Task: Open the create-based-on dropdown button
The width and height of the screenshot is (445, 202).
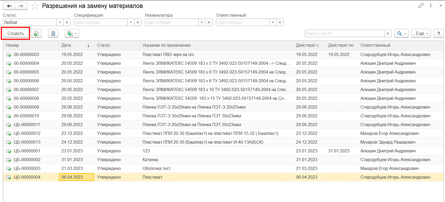Action: (72, 33)
